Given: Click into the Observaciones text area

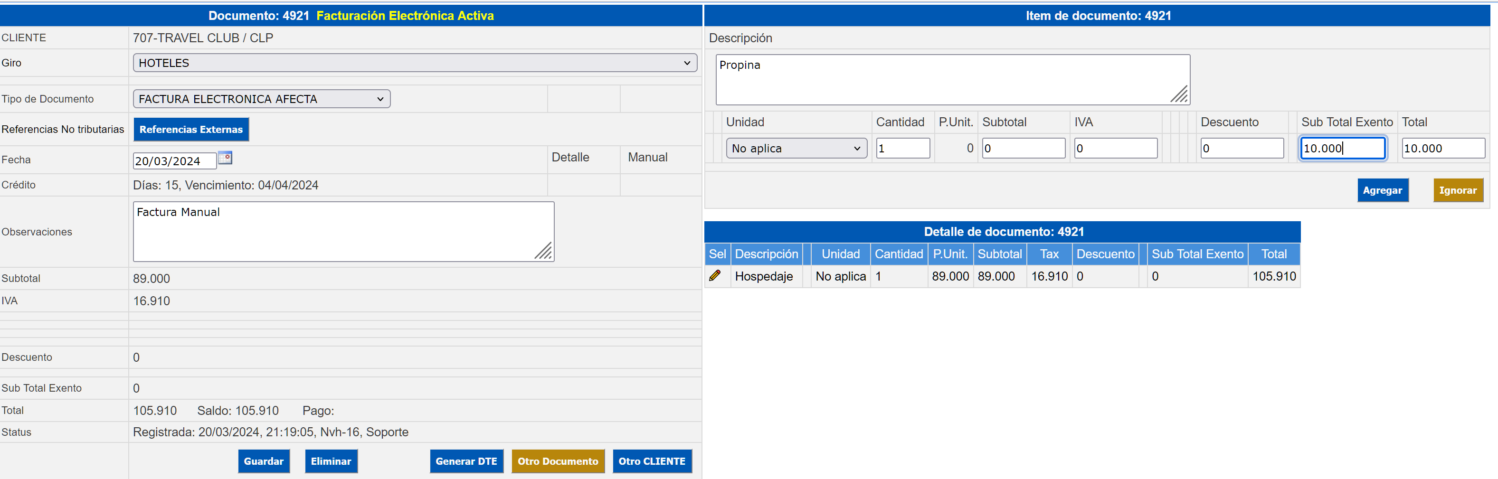Looking at the screenshot, I should tap(344, 231).
